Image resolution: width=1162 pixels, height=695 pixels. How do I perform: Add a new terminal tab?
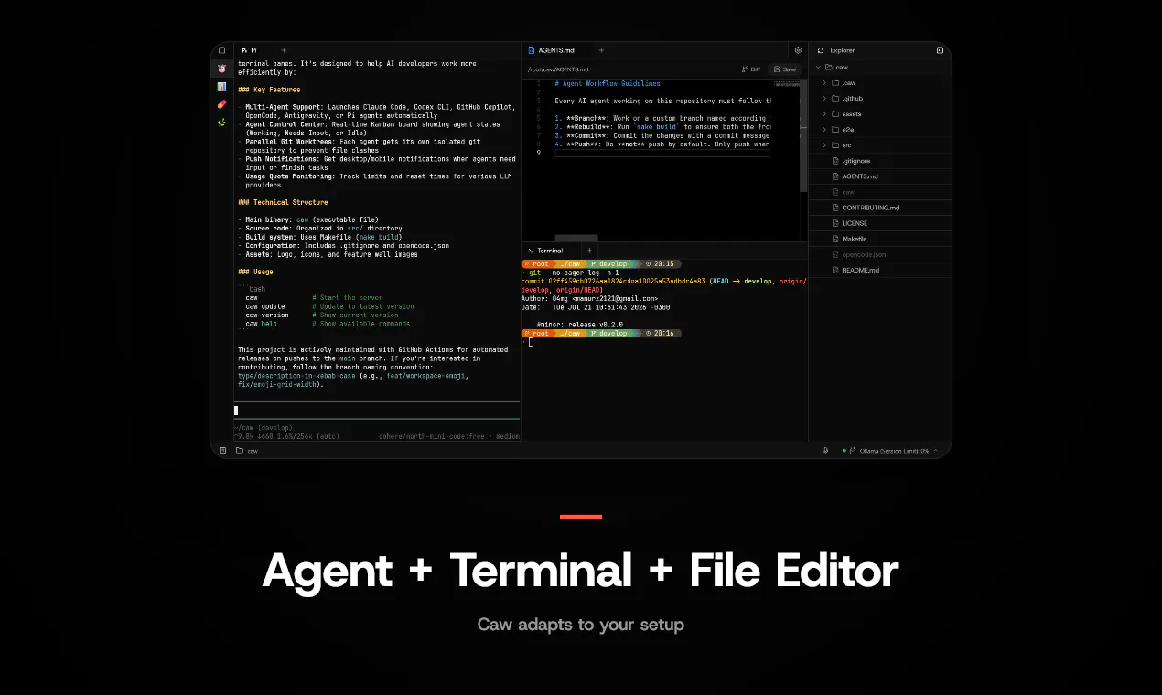(x=589, y=251)
